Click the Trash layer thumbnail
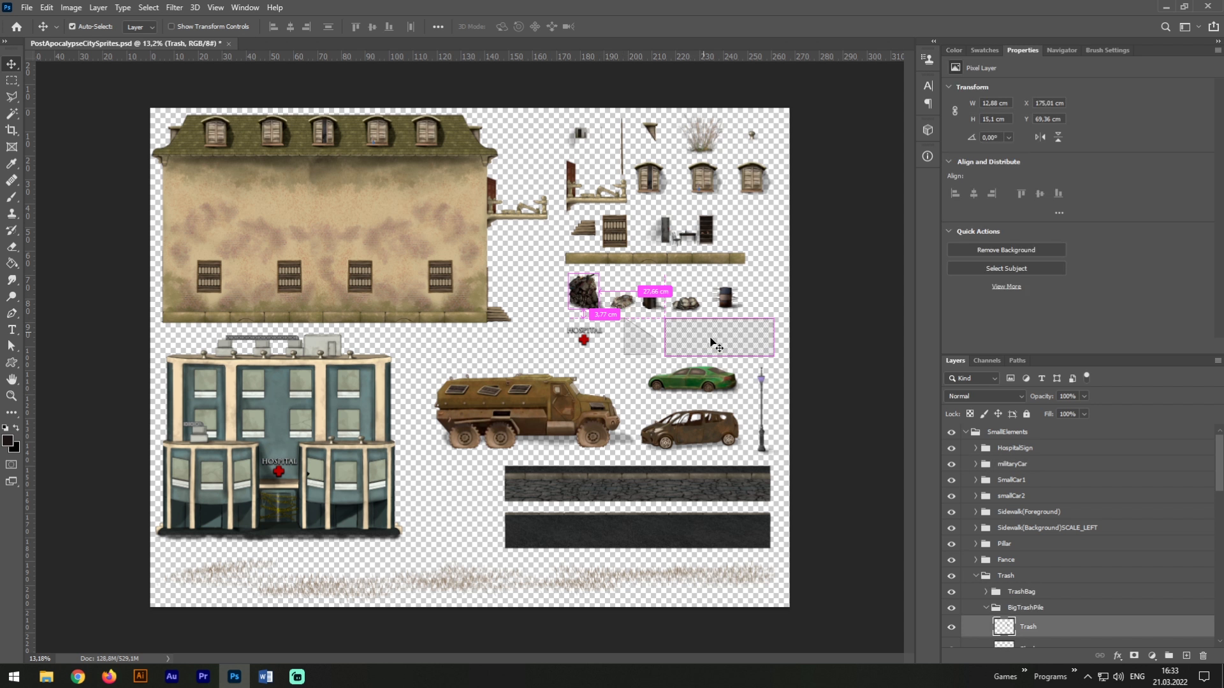 [x=1004, y=627]
